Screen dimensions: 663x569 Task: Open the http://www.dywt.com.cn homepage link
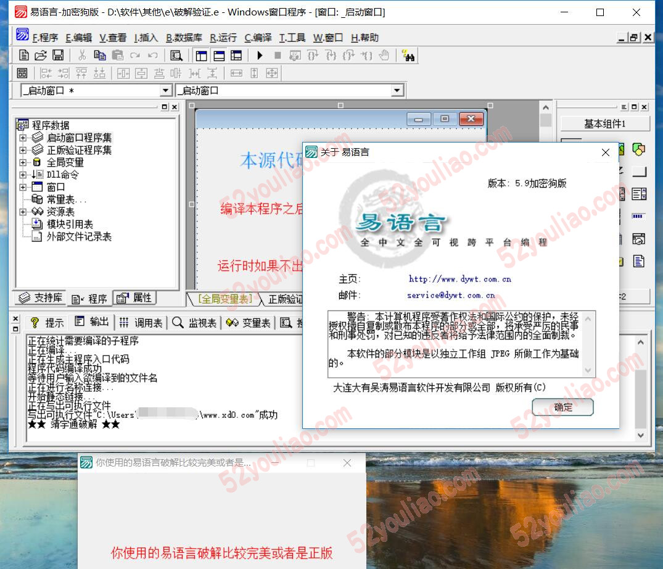tap(459, 279)
